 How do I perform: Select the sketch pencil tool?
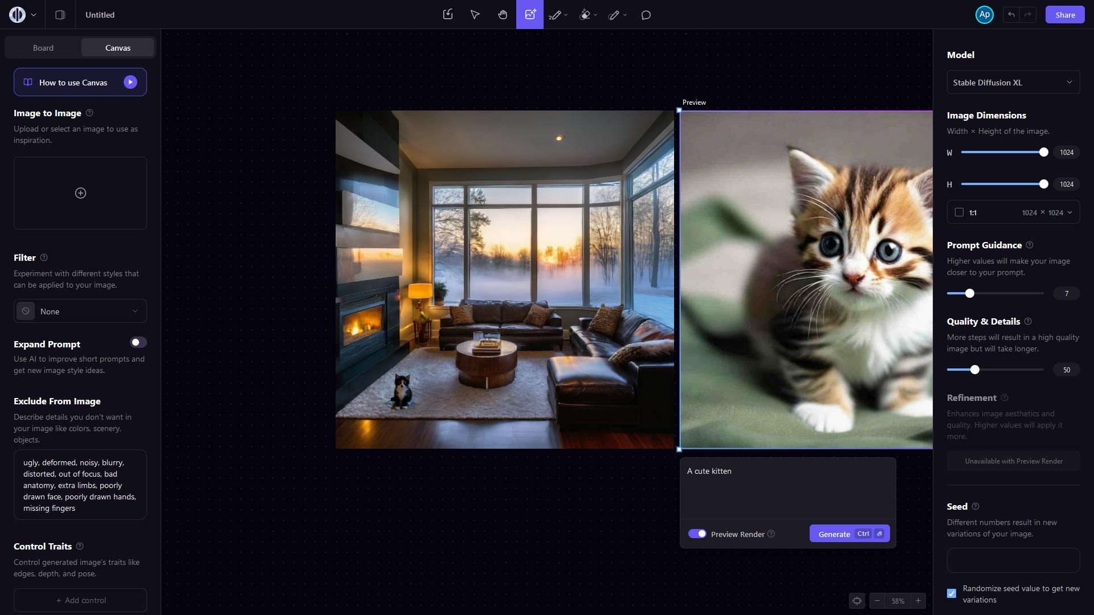click(555, 15)
